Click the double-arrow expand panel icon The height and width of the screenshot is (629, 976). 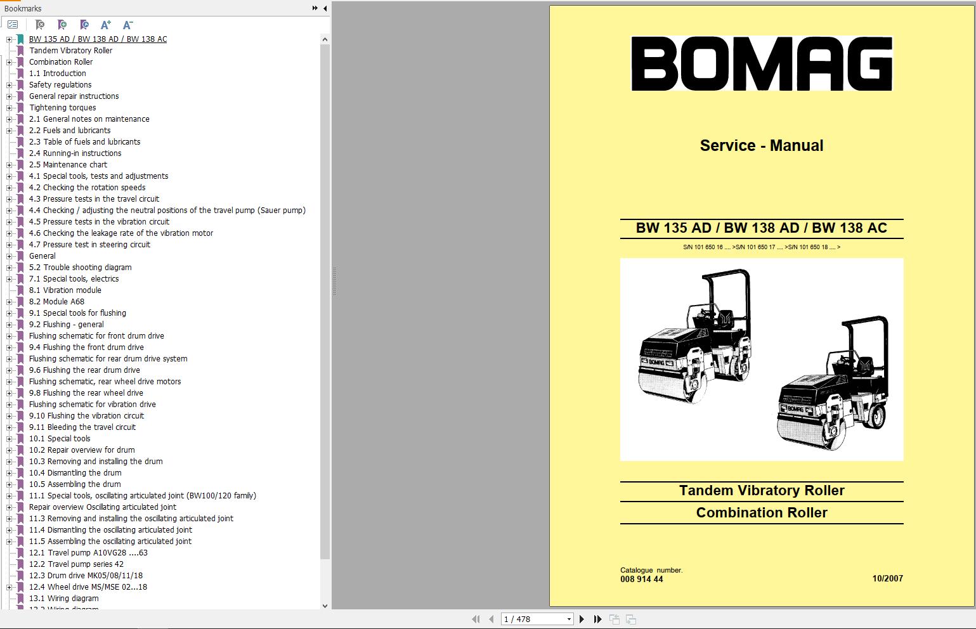coord(315,8)
